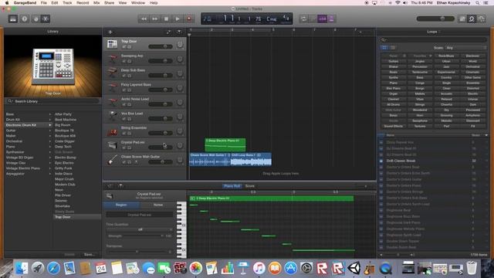This screenshot has height=278, width=494.
Task: Click the Arctic Noise Lead pan knob
Action: coord(180,102)
